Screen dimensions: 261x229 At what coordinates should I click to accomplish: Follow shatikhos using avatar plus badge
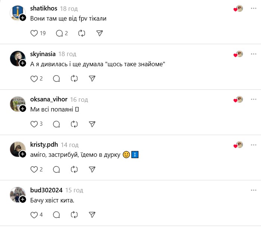23,18
